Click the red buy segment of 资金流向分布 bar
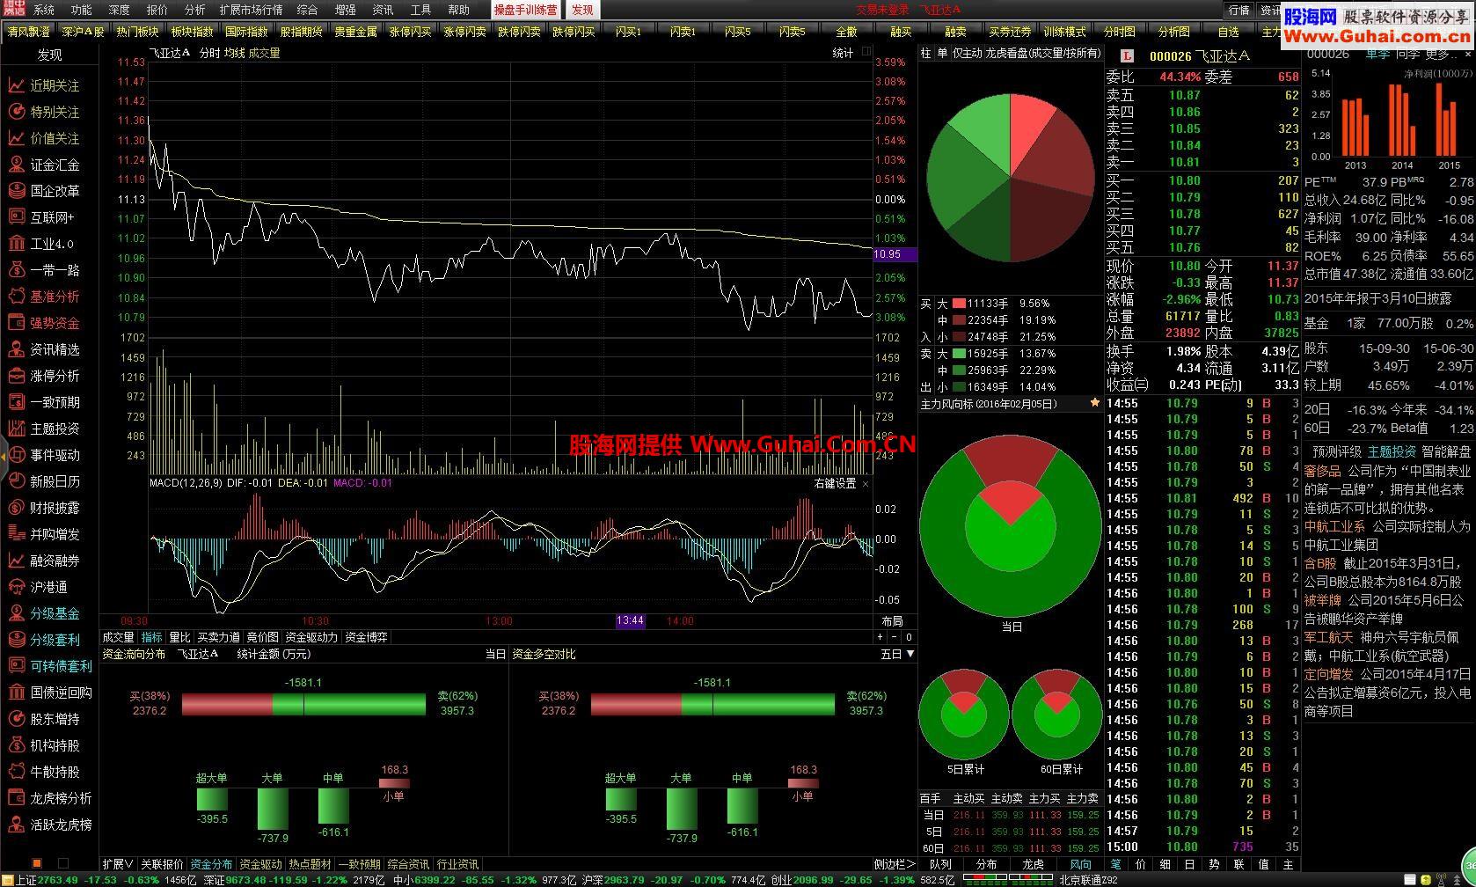Image resolution: width=1476 pixels, height=887 pixels. tap(227, 703)
